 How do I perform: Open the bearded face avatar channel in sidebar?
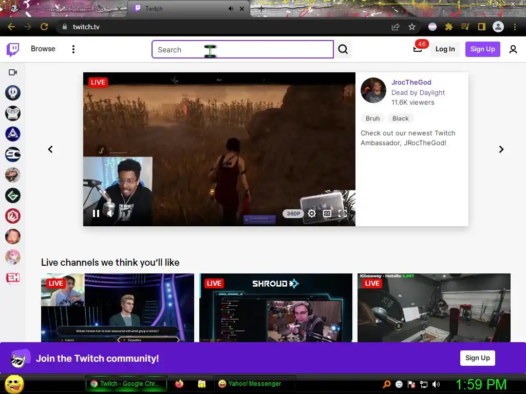13,237
